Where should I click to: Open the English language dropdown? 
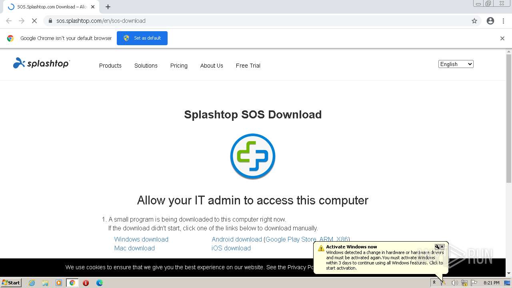click(x=456, y=64)
